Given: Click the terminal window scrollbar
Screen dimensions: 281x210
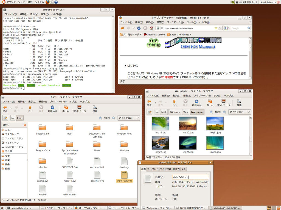Looking at the screenshot, I should [x=113, y=54].
